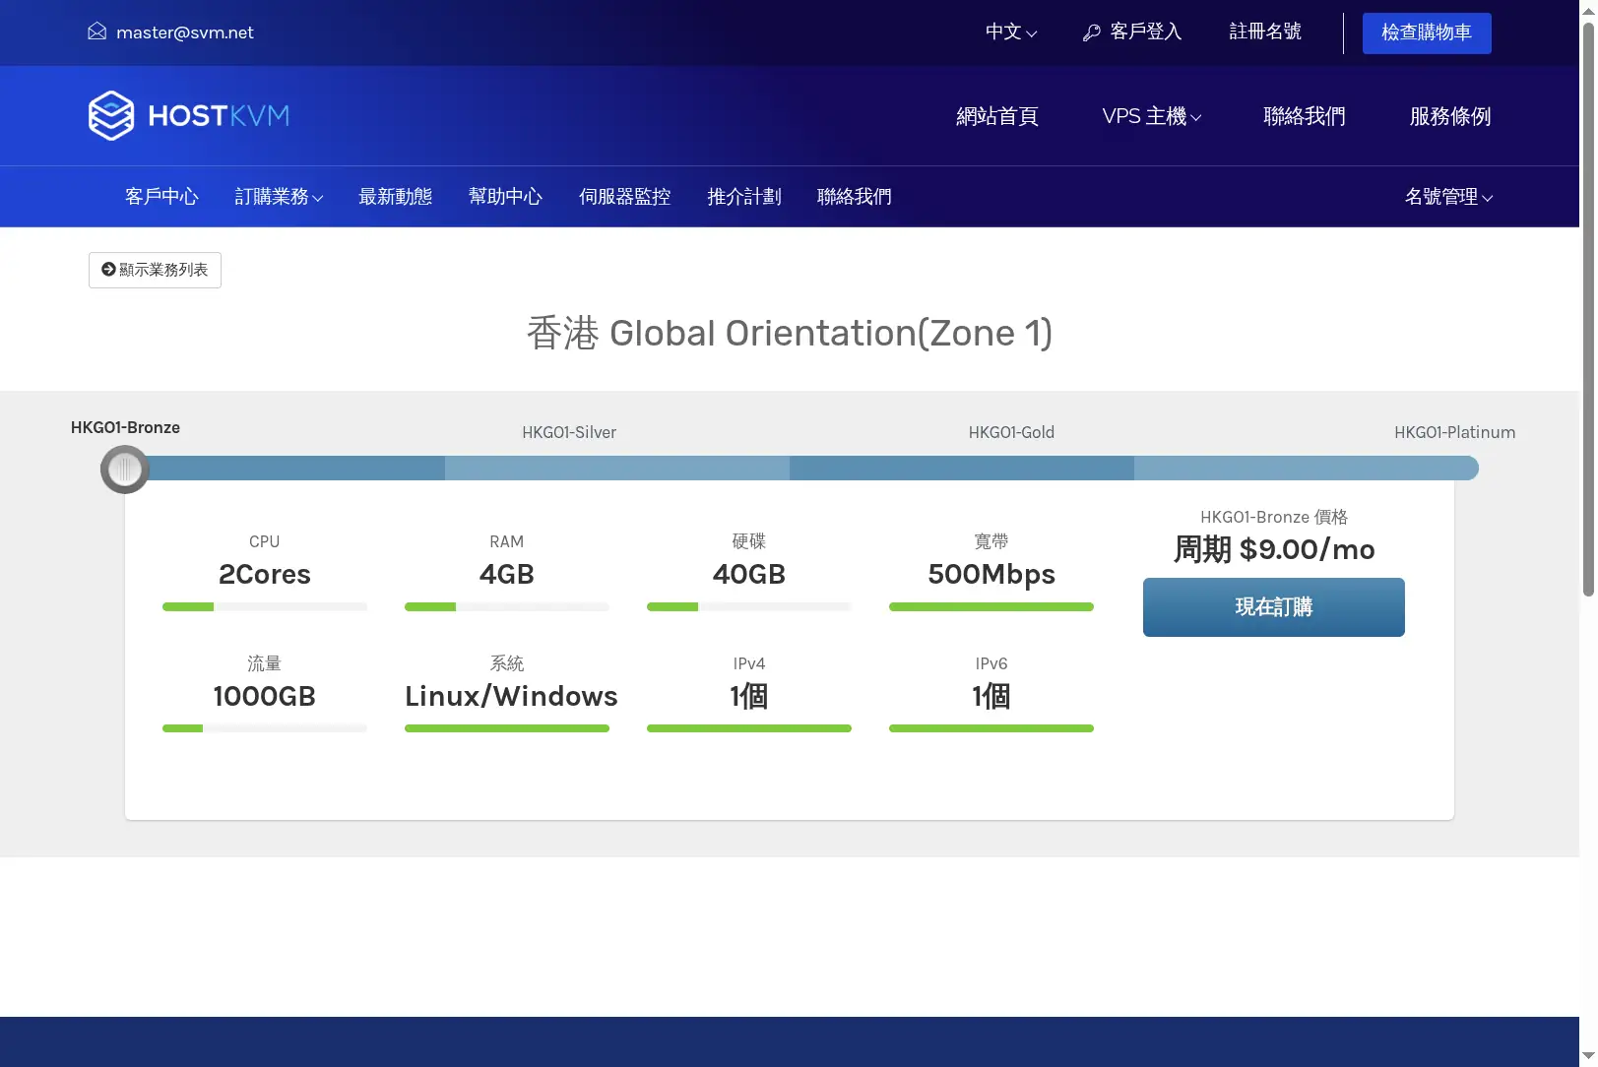Click the plan slider round handle
Image resolution: width=1598 pixels, height=1067 pixels.
(125, 470)
